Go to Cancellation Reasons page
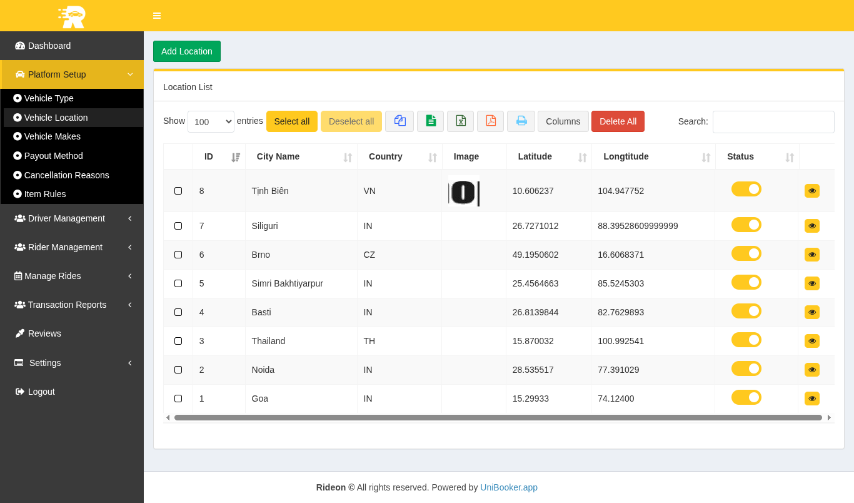Image resolution: width=854 pixels, height=503 pixels. coord(66,175)
